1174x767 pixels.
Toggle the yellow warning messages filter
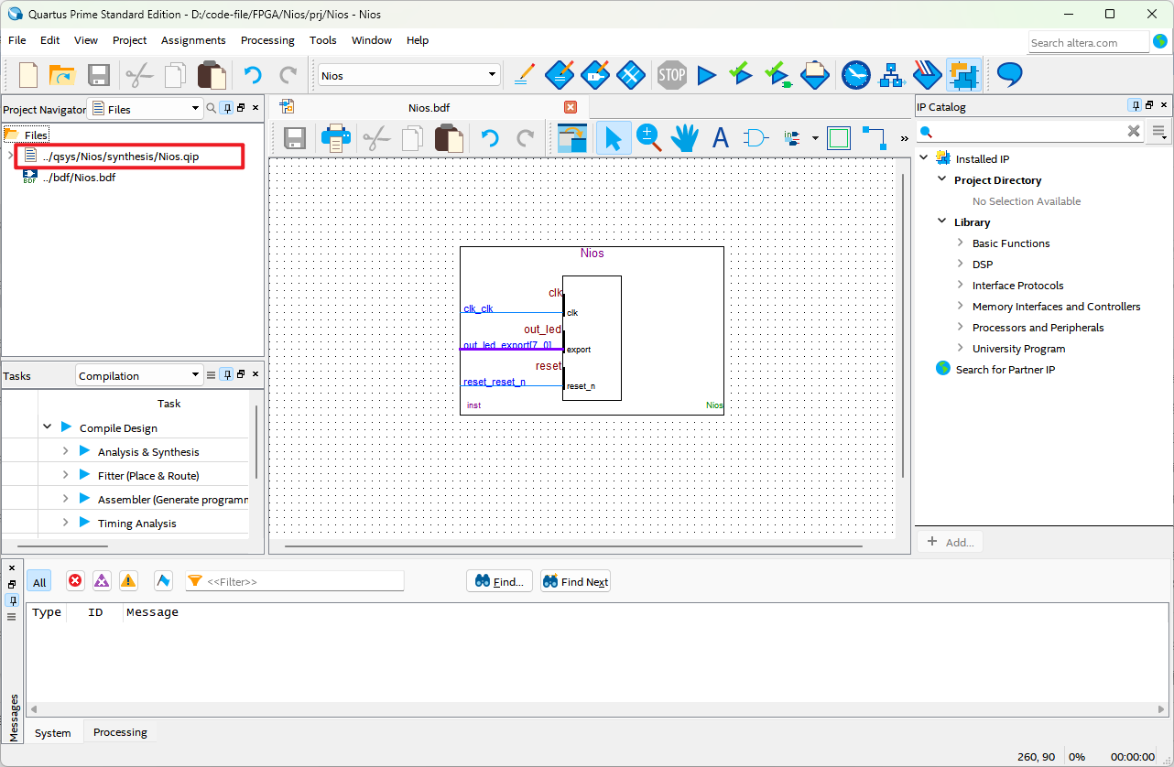pos(128,580)
